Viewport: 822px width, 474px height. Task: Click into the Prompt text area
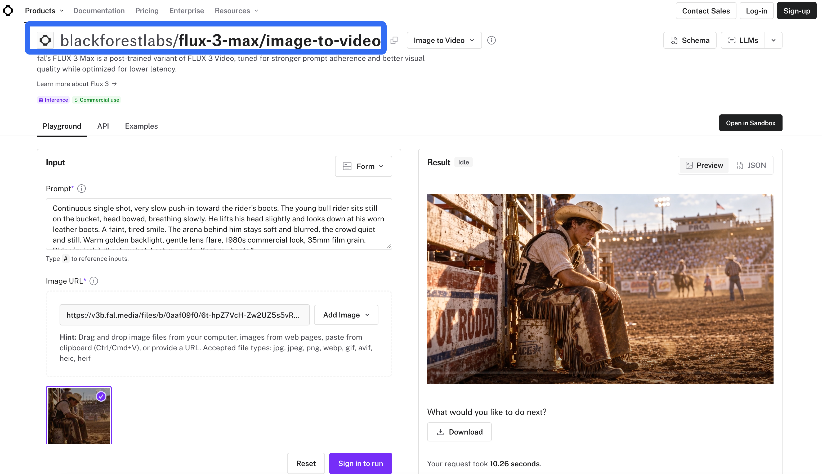[219, 224]
